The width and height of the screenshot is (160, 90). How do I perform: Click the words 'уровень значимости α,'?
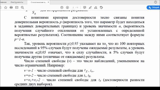click(x=102, y=26)
